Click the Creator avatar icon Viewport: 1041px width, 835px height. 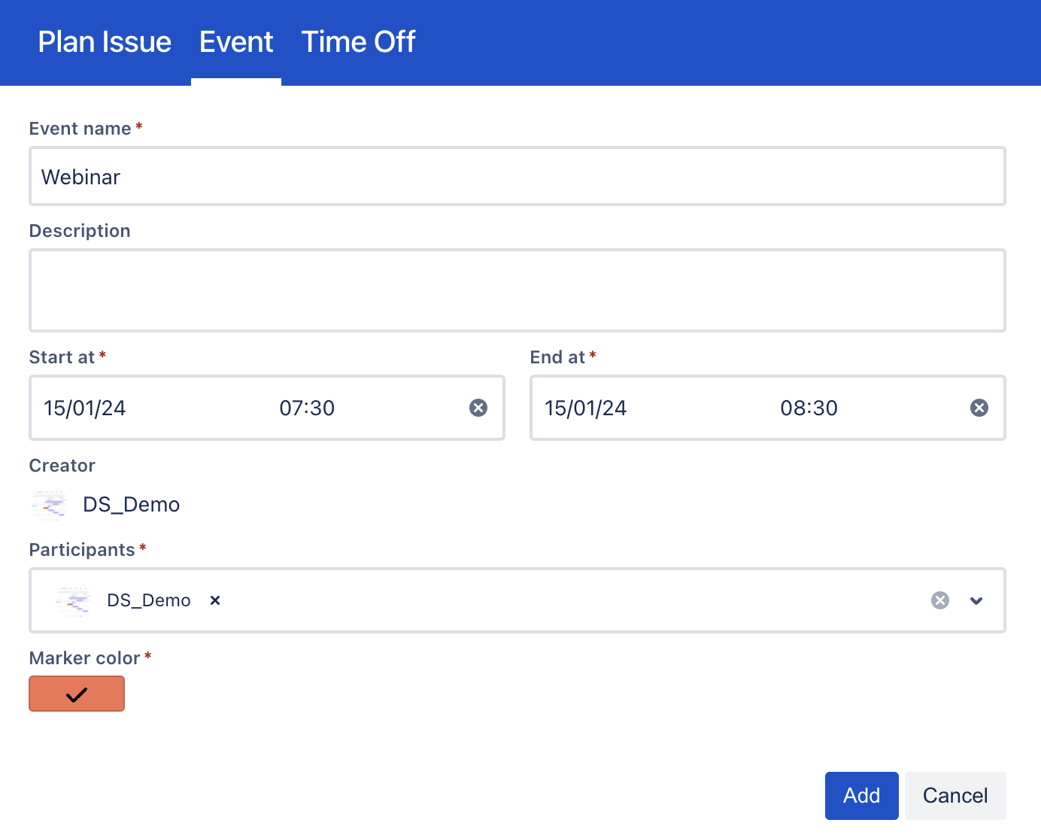pos(50,505)
